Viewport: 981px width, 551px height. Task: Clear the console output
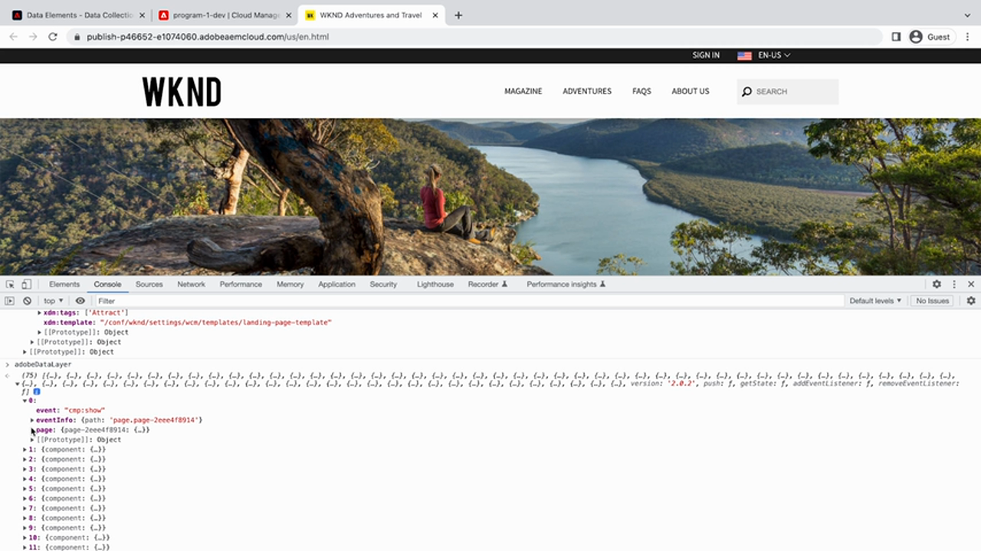click(x=27, y=301)
